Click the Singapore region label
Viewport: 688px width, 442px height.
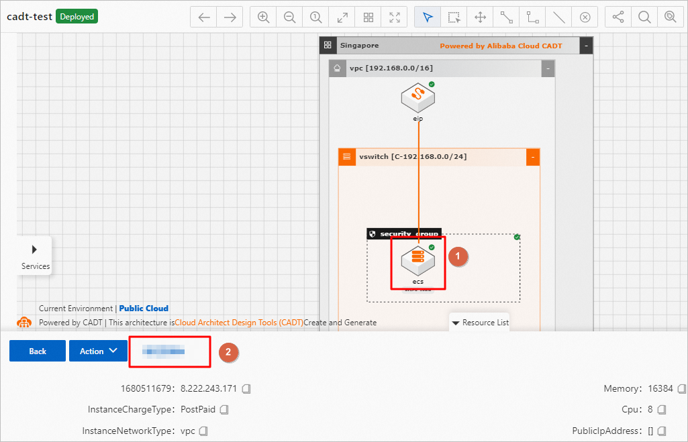pos(359,45)
